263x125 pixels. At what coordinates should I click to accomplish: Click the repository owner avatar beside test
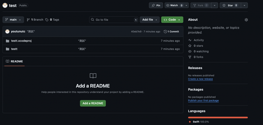[5, 5]
